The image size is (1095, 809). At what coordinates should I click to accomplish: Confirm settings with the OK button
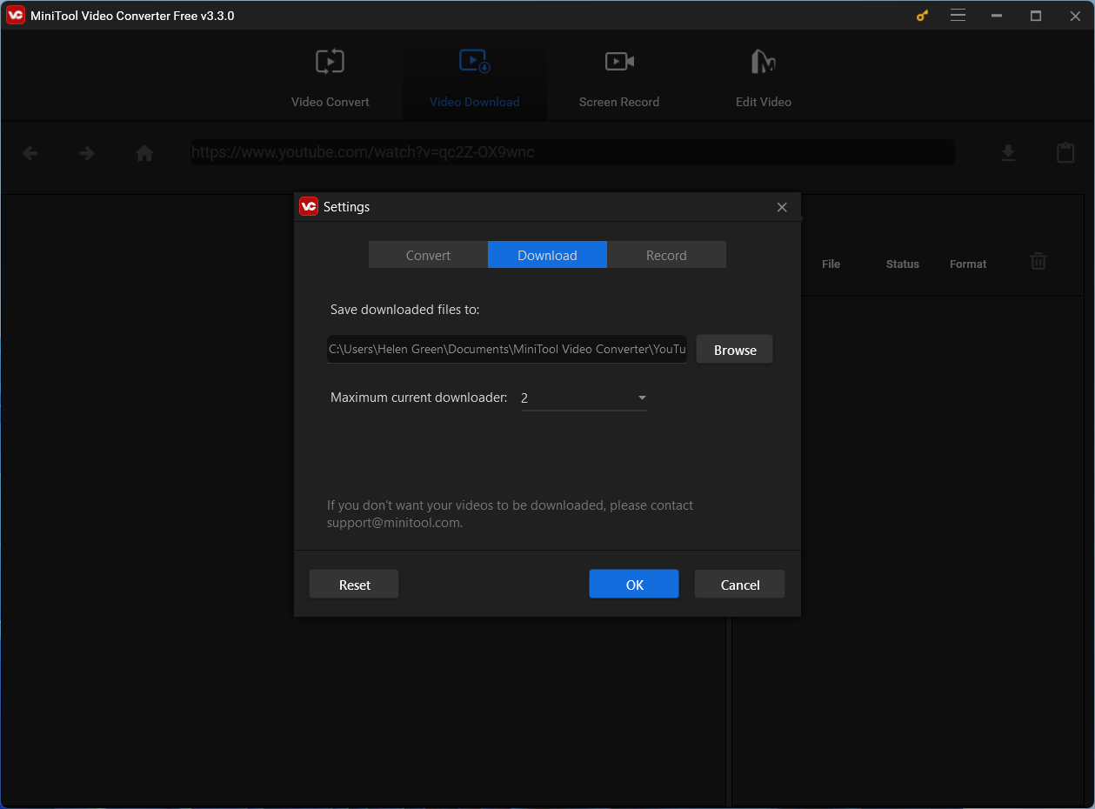(x=633, y=584)
